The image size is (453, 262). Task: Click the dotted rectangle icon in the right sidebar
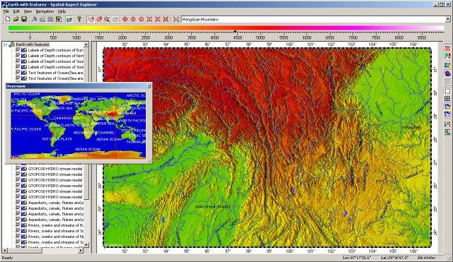[447, 91]
